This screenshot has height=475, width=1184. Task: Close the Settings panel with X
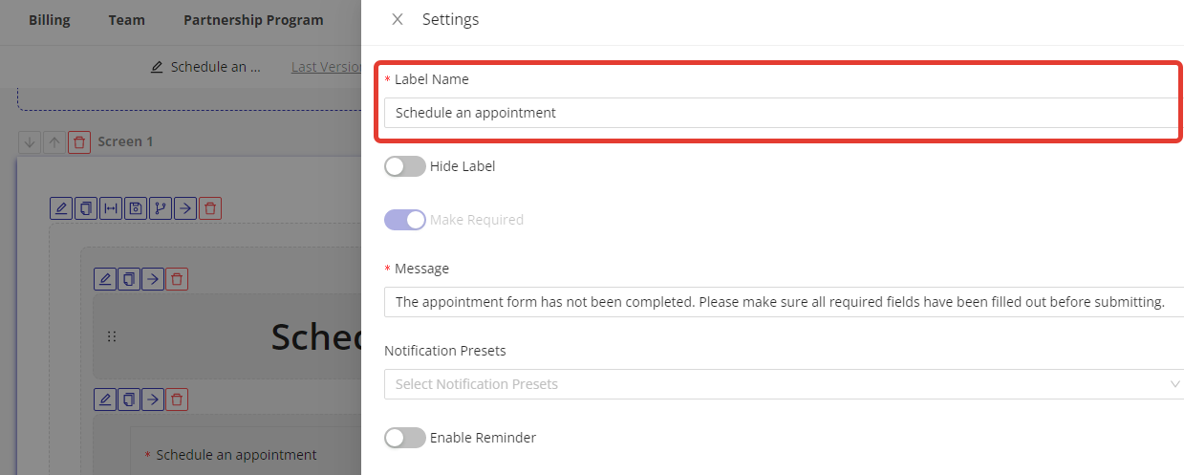click(x=398, y=19)
